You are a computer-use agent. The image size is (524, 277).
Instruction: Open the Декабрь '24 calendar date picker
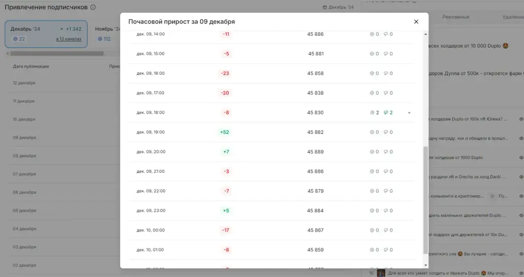coord(338,7)
